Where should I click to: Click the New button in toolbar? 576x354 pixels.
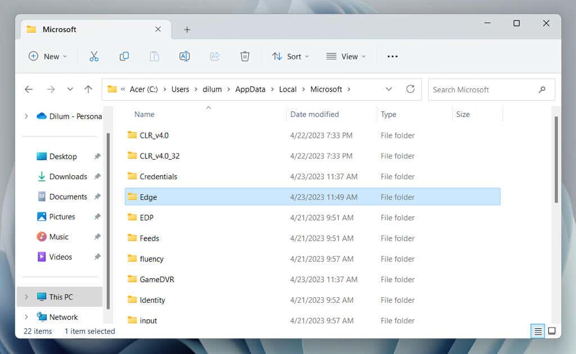(x=48, y=56)
